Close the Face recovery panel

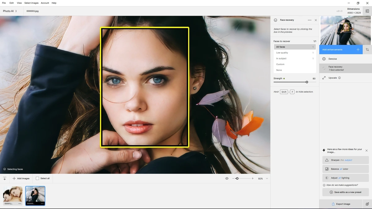coord(316,20)
